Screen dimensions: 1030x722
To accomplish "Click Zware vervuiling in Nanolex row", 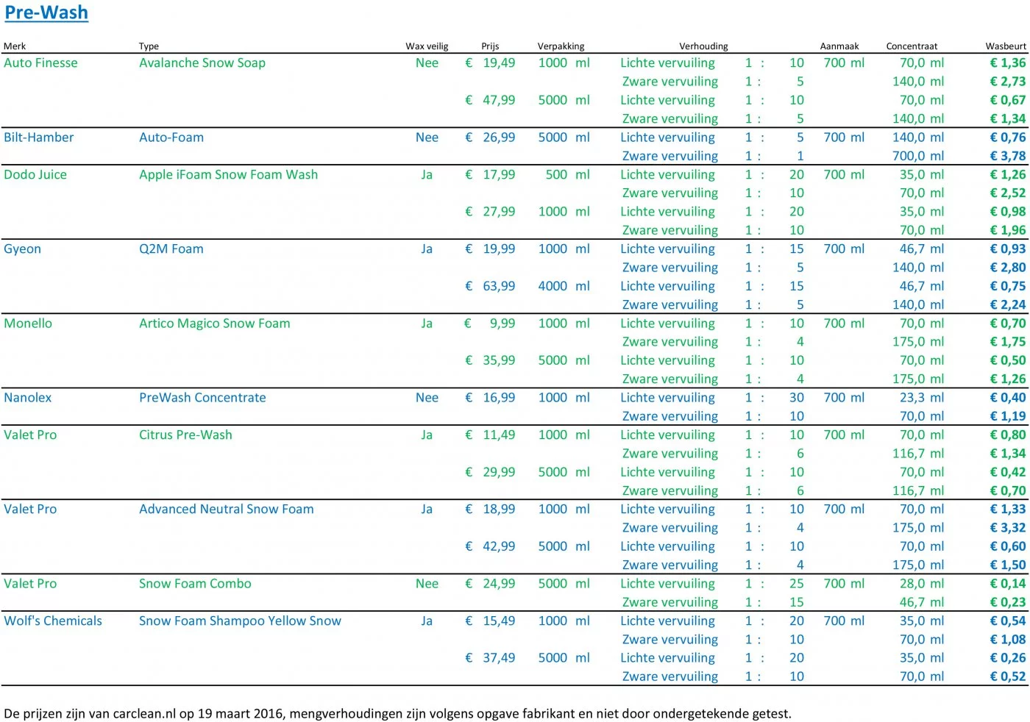I will (670, 416).
